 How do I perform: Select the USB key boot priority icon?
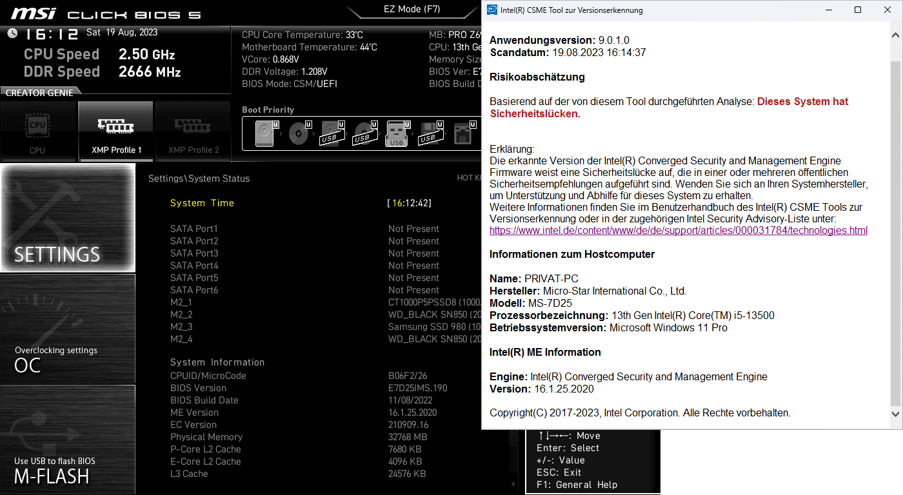click(x=397, y=133)
